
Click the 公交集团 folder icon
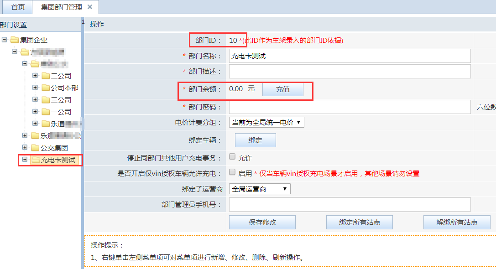(x=36, y=148)
